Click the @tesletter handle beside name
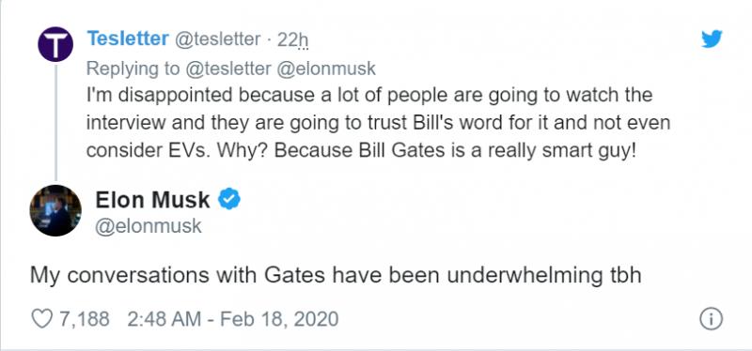 point(216,39)
